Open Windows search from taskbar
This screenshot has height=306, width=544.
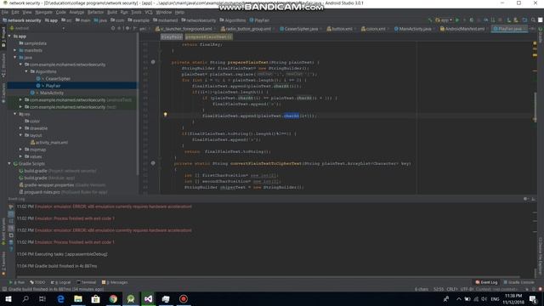(25, 298)
